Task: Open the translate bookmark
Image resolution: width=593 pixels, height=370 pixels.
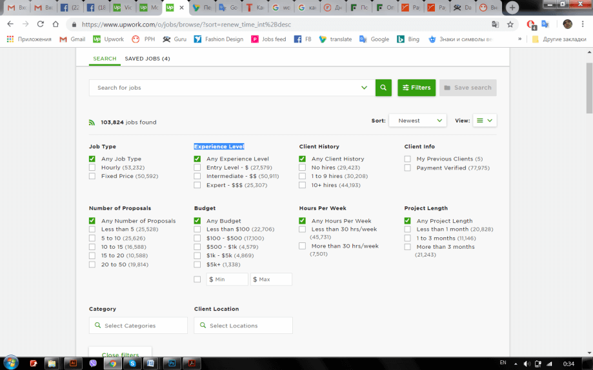Action: point(335,39)
